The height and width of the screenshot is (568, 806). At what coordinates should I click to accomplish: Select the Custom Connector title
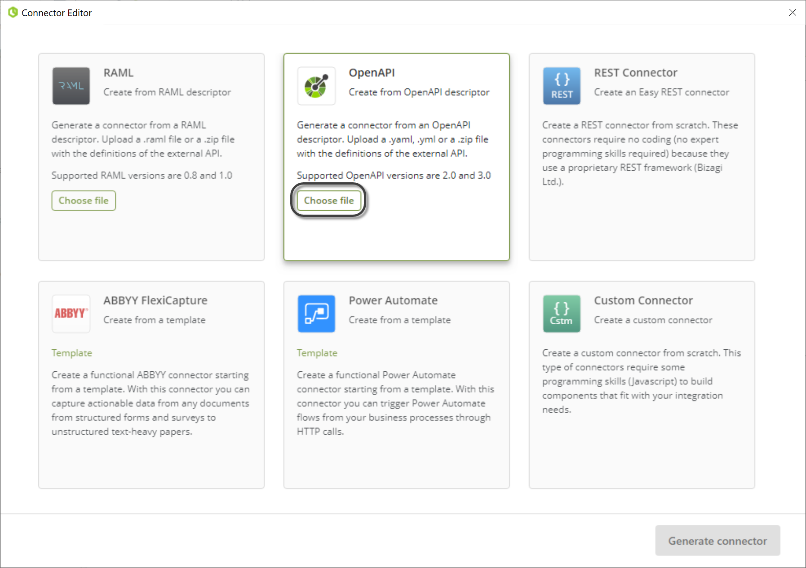click(x=643, y=300)
